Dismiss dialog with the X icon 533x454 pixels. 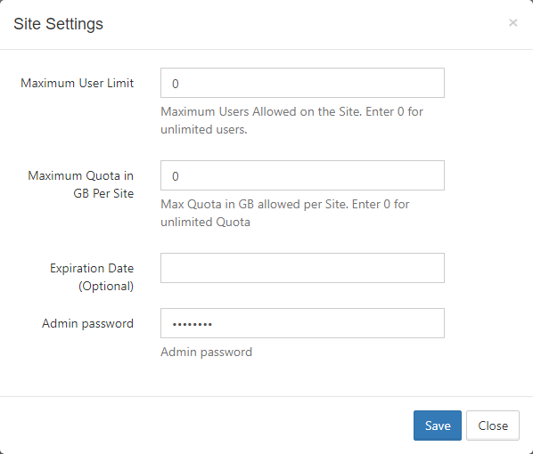click(x=512, y=23)
